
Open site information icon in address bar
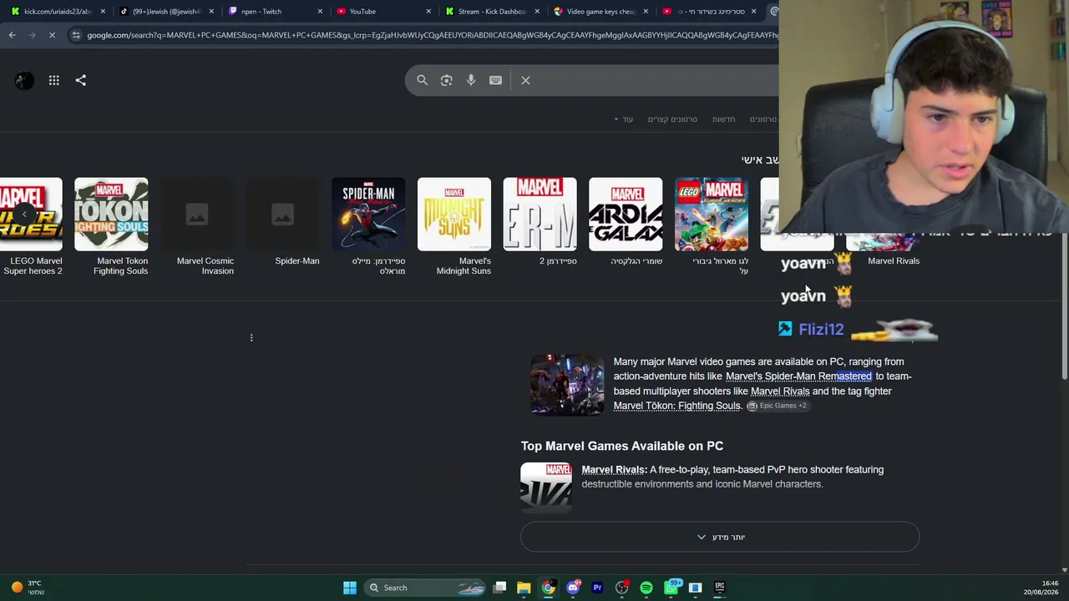76,35
